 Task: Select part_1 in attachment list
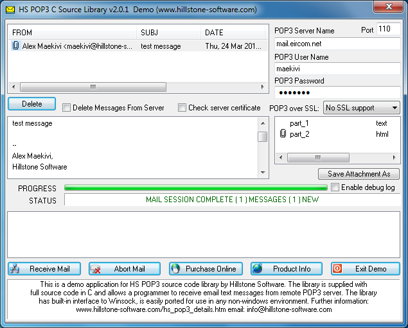299,123
